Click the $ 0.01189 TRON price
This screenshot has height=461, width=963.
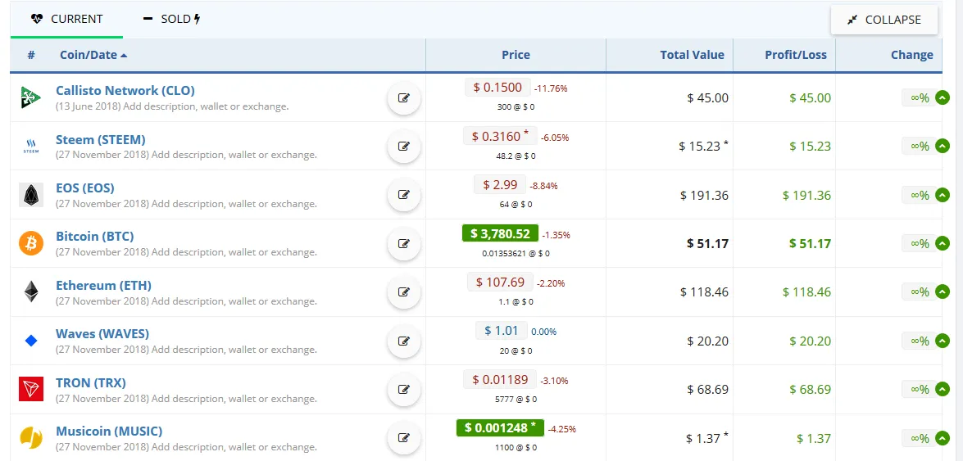coord(500,379)
